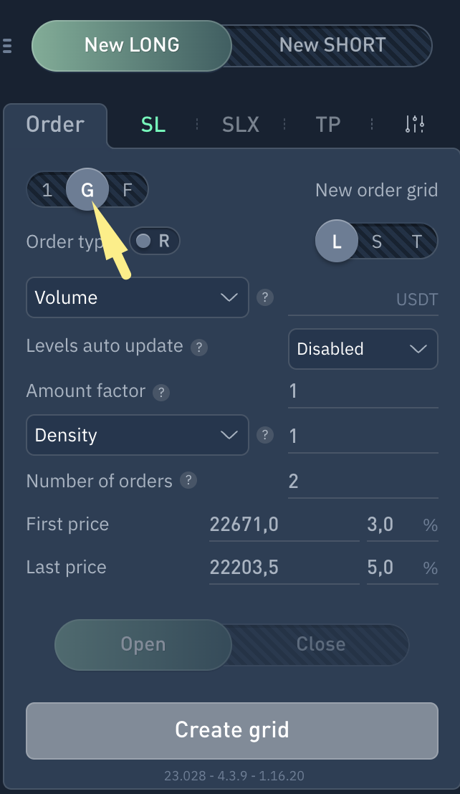
Task: Expand the Volume dropdown
Action: [x=137, y=297]
